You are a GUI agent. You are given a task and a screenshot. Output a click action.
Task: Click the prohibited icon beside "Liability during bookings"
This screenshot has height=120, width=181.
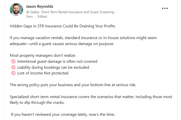pyautogui.click(x=13, y=67)
